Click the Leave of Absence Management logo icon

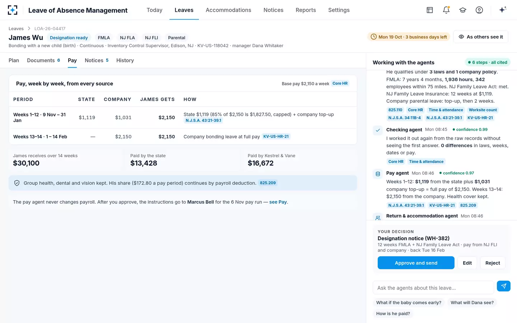13,10
